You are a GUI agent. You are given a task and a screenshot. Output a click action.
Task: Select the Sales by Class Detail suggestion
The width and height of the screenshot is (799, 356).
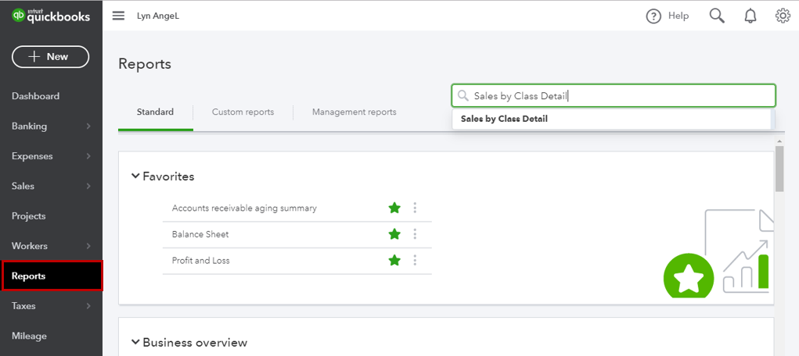coord(504,119)
